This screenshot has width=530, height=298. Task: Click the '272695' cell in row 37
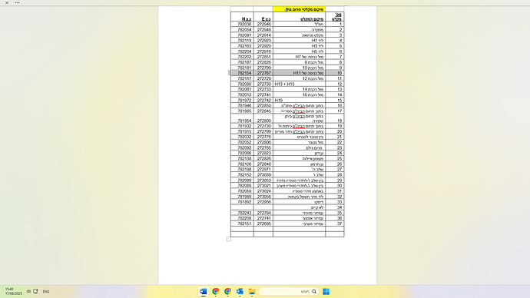tap(263, 223)
